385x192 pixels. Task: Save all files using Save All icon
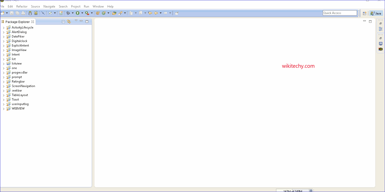(x=17, y=13)
